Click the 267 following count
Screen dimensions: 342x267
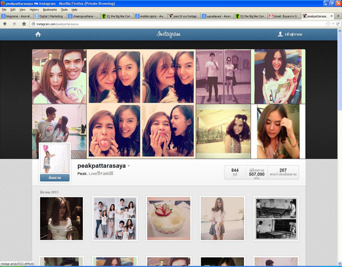(283, 172)
